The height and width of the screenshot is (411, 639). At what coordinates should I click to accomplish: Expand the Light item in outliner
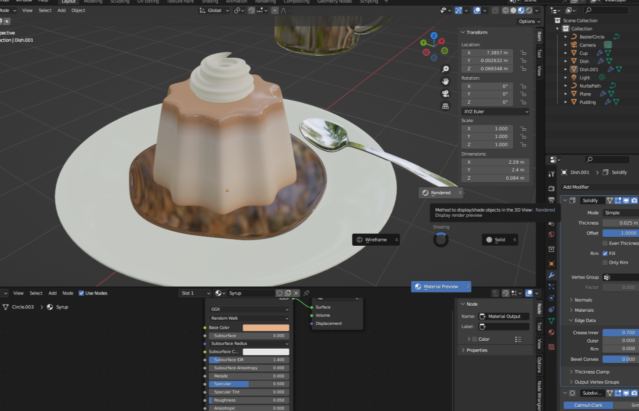[566, 78]
